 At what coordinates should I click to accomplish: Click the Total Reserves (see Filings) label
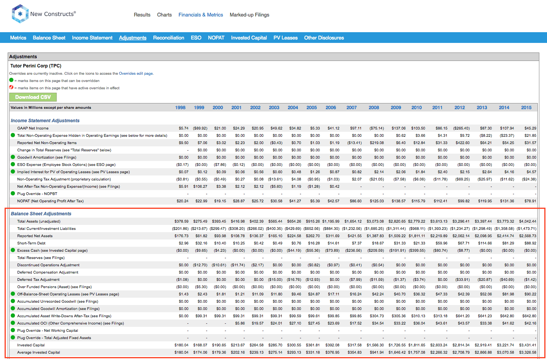pyautogui.click(x=41, y=258)
